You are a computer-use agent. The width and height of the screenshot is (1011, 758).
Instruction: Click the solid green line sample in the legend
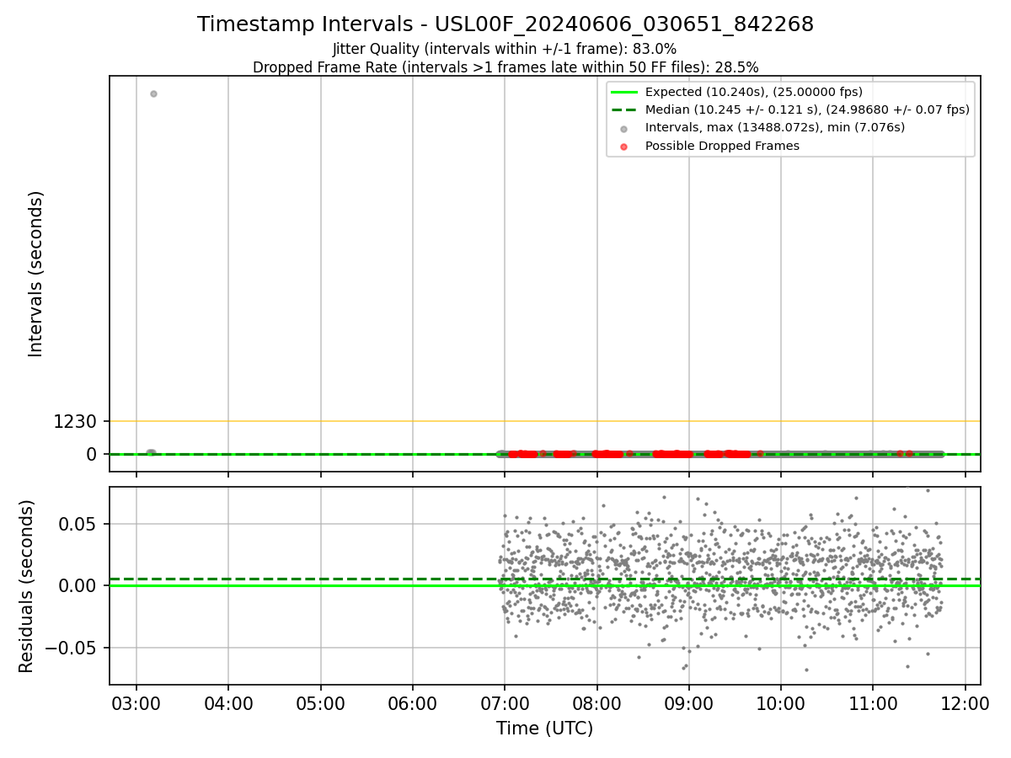623,92
